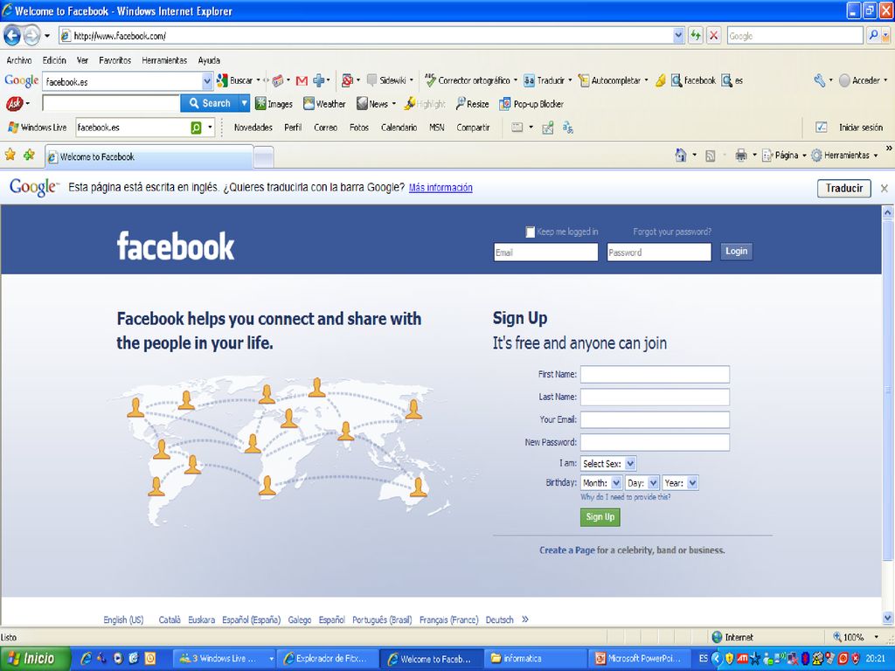The width and height of the screenshot is (895, 671).
Task: Click the Facebook Login button
Action: point(736,251)
